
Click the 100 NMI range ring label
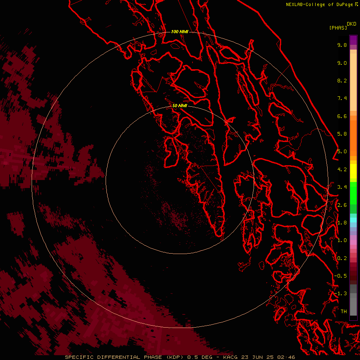(180, 32)
